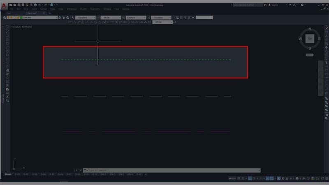329x185 pixels.
Task: Open the text style Standard dropdown
Action: coord(86,18)
